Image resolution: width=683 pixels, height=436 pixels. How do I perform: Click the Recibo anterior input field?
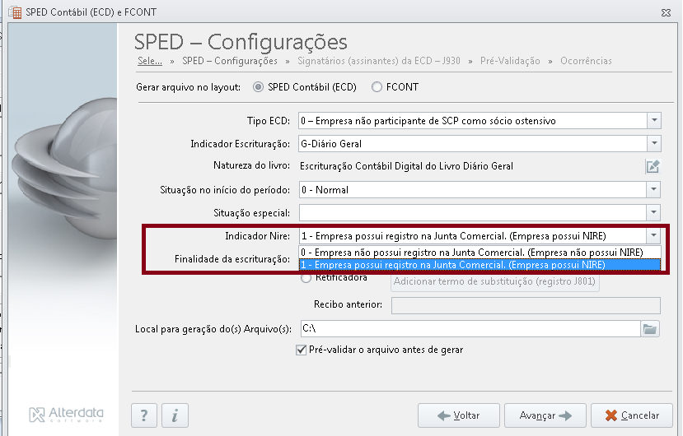click(x=526, y=305)
